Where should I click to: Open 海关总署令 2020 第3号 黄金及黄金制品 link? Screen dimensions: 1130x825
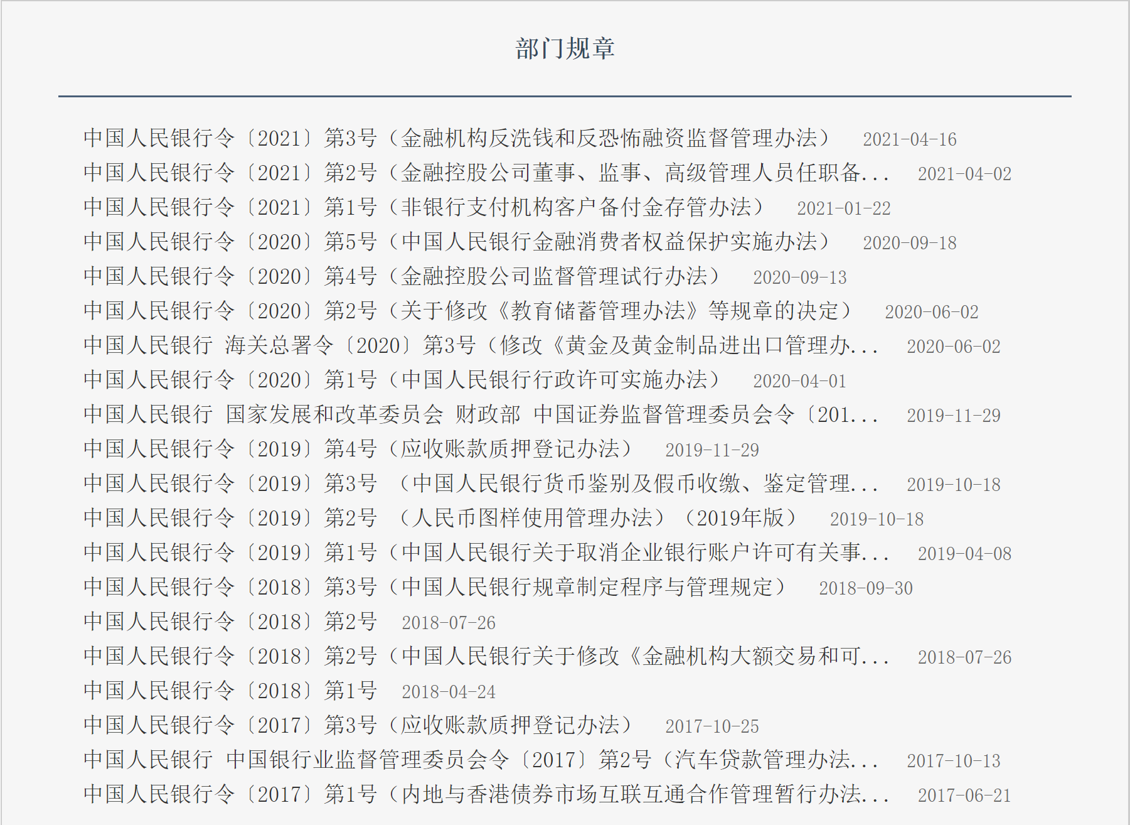(x=481, y=345)
